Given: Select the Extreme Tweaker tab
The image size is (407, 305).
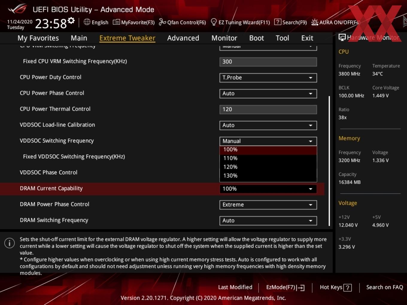Looking at the screenshot, I should click(x=127, y=38).
